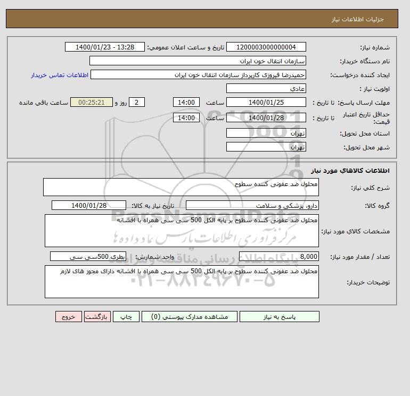Click the label واحد شمارش
The width and height of the screenshot is (410, 396).
[154, 257]
